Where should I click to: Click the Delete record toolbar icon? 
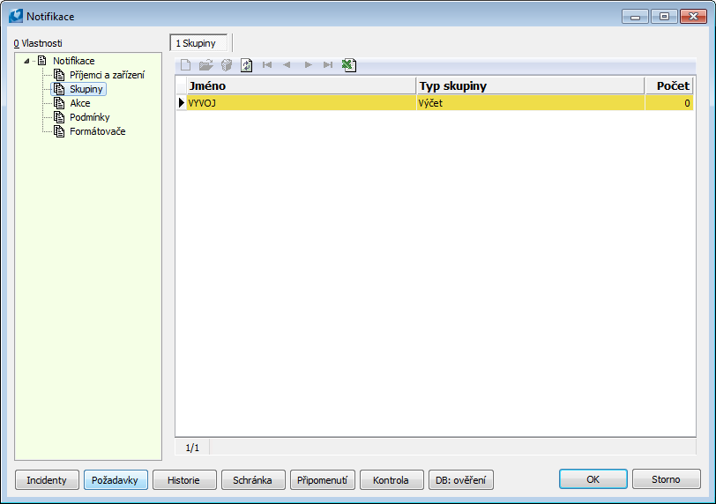[x=227, y=65]
